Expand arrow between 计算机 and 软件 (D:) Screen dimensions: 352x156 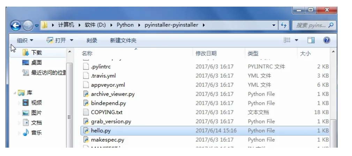click(x=80, y=25)
